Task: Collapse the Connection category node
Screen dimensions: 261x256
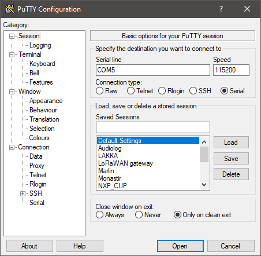Action: pos(12,147)
